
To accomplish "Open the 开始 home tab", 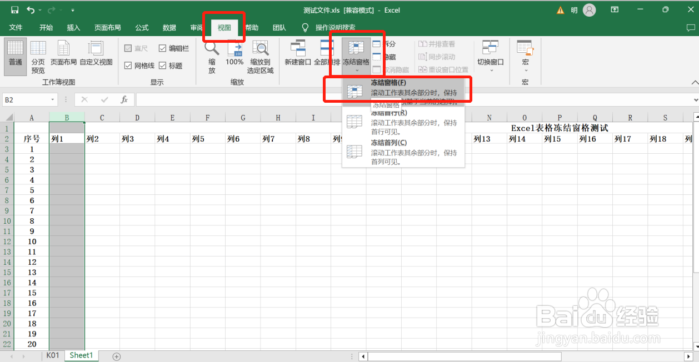I will [46, 28].
